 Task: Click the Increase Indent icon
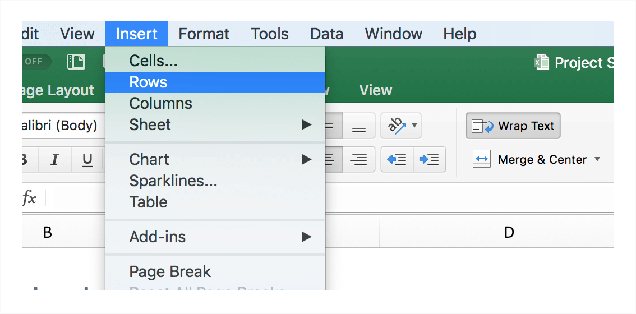(x=430, y=160)
